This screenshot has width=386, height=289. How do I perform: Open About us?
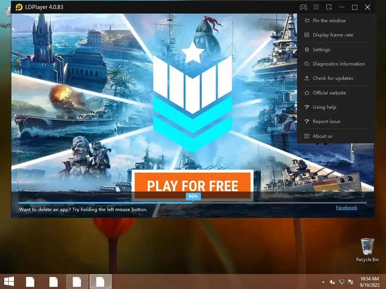[336, 136]
